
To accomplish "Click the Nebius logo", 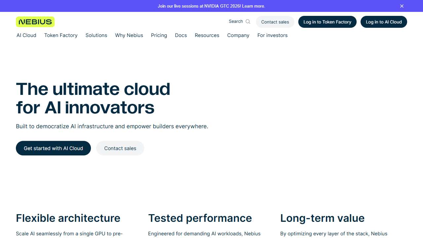I will (35, 21).
